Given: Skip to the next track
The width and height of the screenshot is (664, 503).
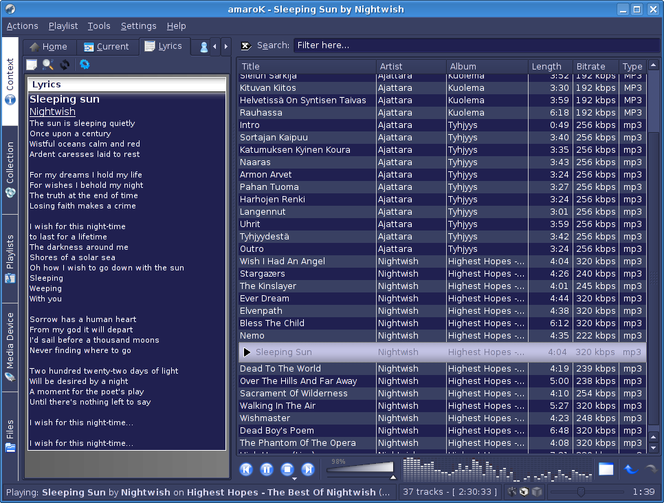Looking at the screenshot, I should tap(308, 469).
